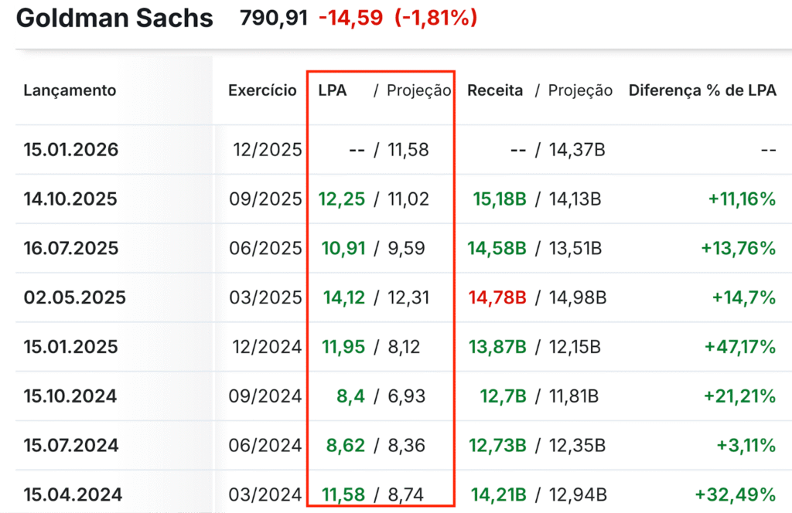
Task: Click the 15.07.2024 release date
Action: tap(70, 446)
